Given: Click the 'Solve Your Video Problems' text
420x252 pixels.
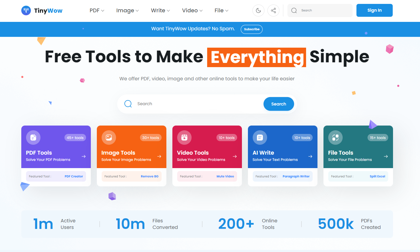Looking at the screenshot, I should pos(201,160).
